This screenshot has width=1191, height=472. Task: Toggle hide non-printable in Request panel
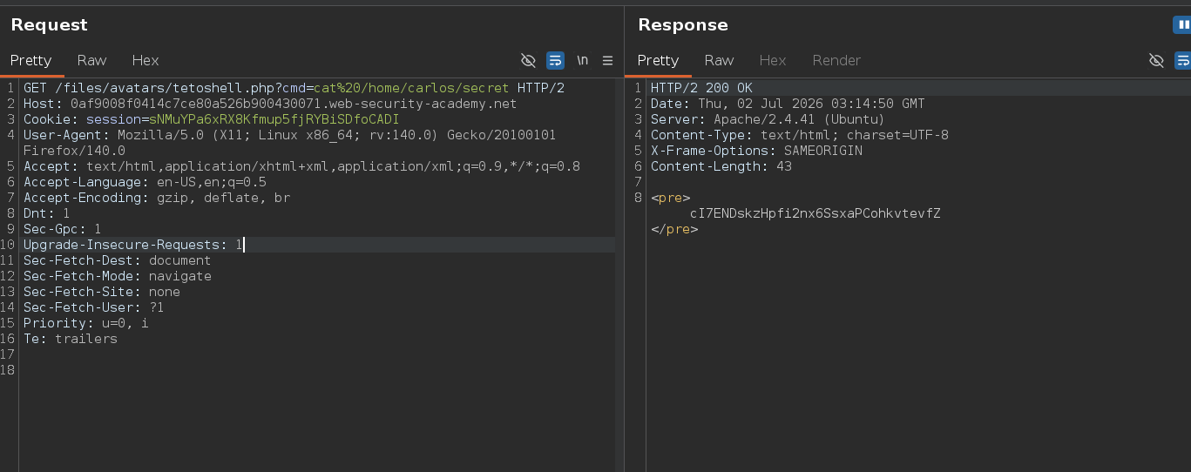coord(528,60)
